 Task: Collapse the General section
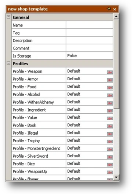(x=8, y=17)
